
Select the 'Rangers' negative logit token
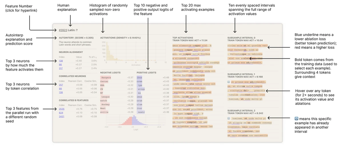(x=106, y=77)
